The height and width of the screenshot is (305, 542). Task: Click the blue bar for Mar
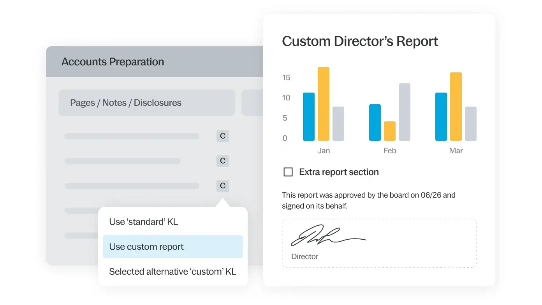tap(441, 117)
